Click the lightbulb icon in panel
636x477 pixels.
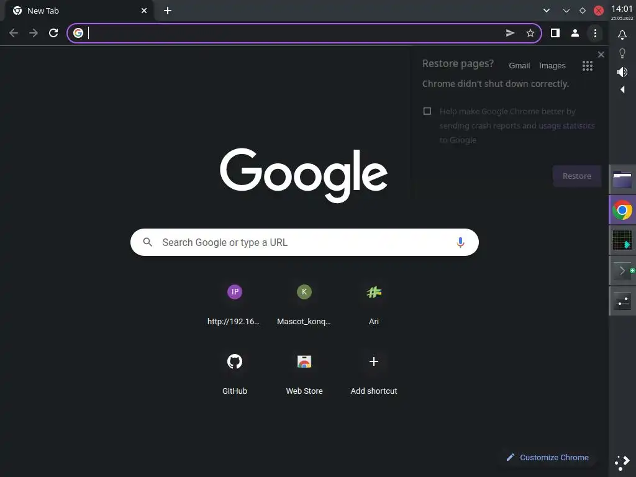tap(622, 53)
